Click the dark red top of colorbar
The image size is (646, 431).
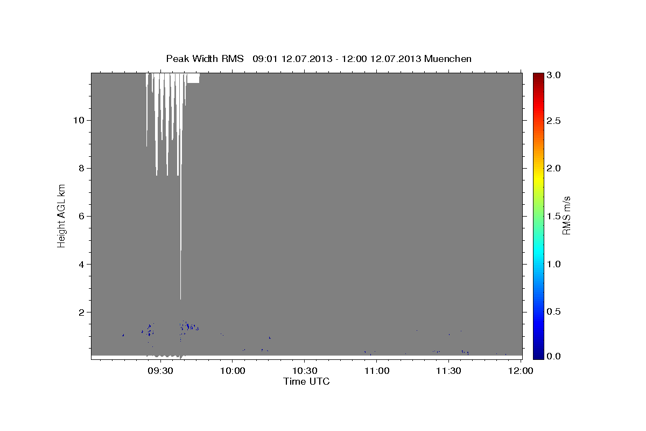[x=538, y=77]
